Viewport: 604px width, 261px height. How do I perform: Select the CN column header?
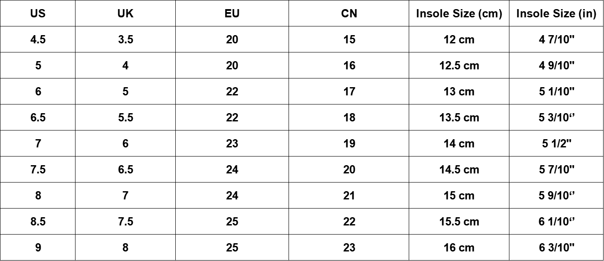(x=349, y=13)
